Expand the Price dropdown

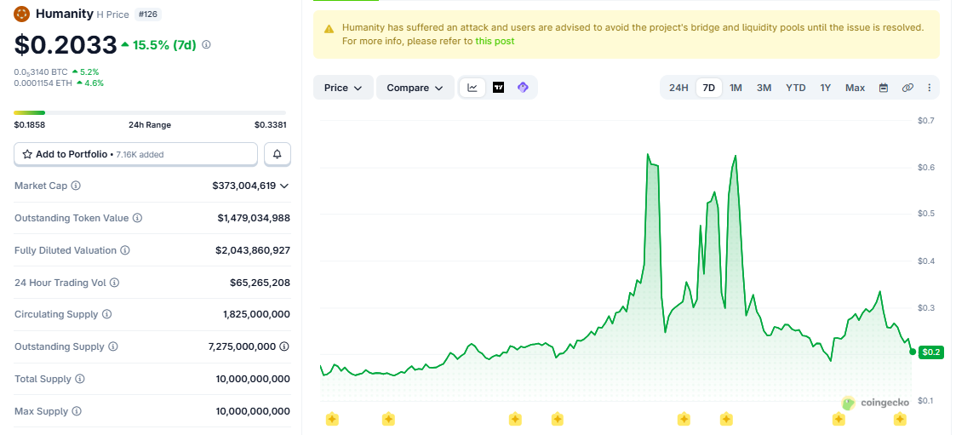pos(343,88)
